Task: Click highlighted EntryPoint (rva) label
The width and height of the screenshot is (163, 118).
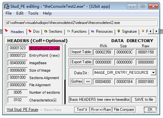Action: 45,48
